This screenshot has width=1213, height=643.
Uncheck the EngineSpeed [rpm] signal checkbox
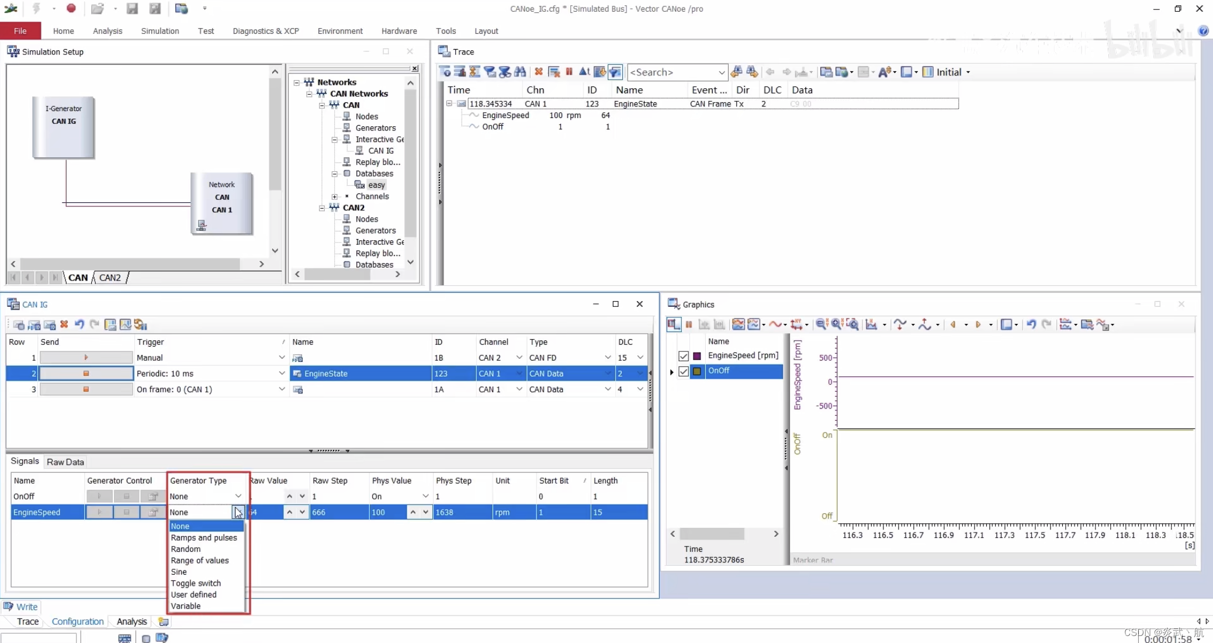683,355
